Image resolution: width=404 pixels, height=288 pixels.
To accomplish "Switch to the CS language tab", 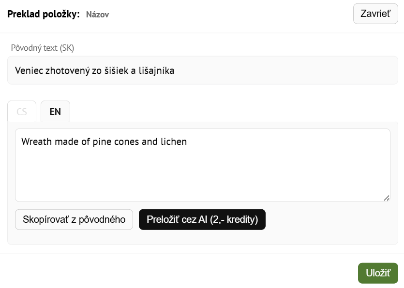I will [22, 112].
